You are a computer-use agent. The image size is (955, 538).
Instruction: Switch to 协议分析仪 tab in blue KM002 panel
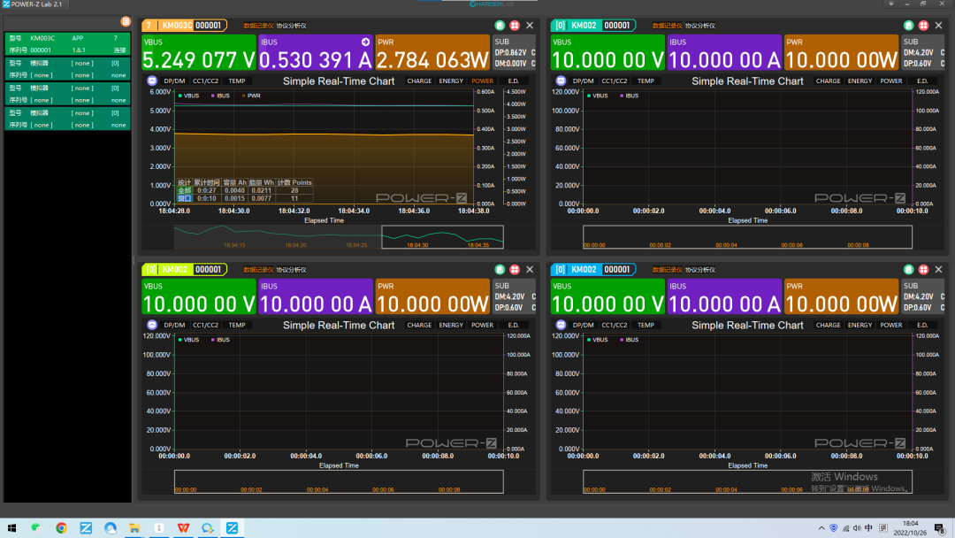click(x=700, y=270)
